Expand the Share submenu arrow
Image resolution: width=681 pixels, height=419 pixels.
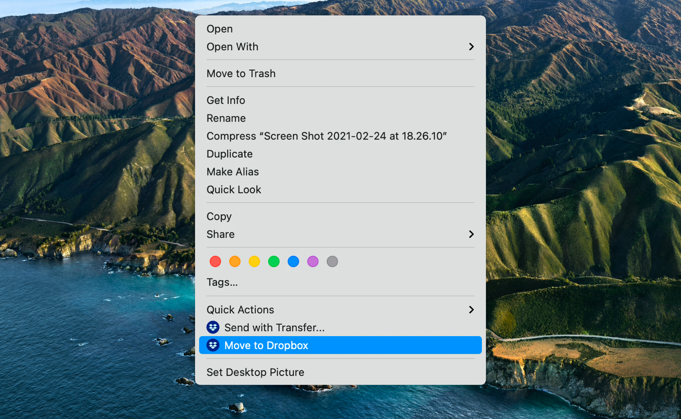click(x=471, y=234)
